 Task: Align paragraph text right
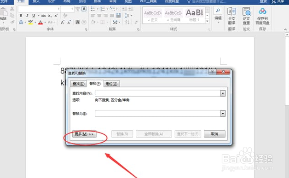105,16
